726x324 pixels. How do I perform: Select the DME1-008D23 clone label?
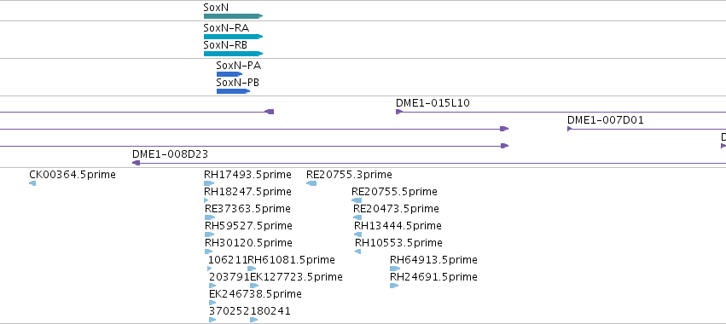(170, 154)
